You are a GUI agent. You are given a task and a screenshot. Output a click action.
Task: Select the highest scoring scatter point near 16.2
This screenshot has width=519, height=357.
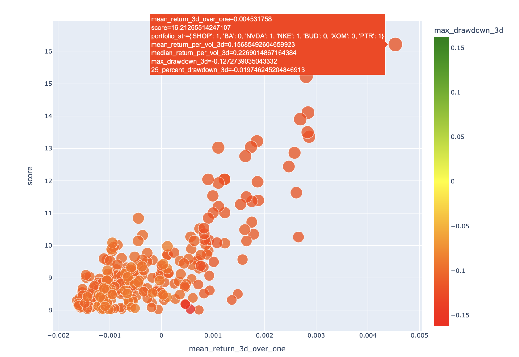tap(395, 44)
